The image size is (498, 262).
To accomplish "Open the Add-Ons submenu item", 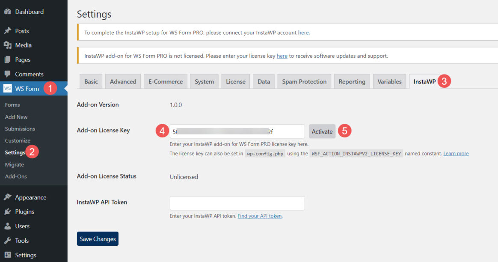I will click(16, 176).
